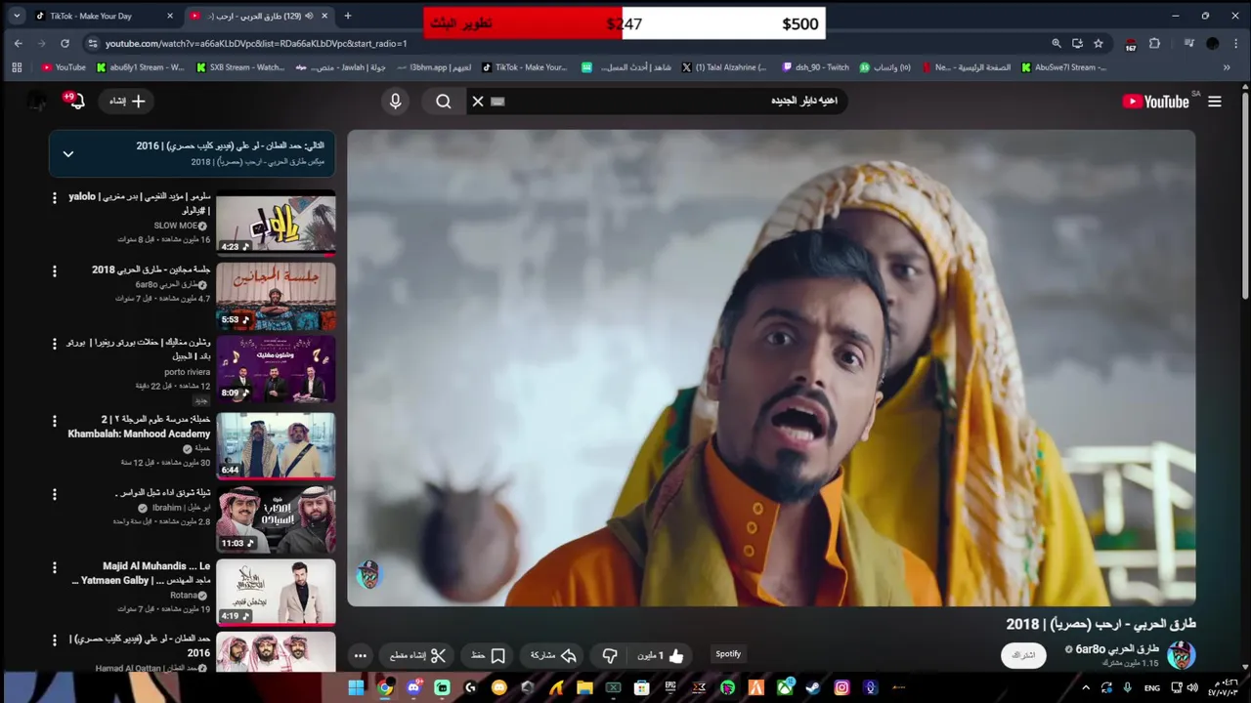The image size is (1251, 703).
Task: Subscribe to the 6ar8o channel
Action: [1023, 655]
